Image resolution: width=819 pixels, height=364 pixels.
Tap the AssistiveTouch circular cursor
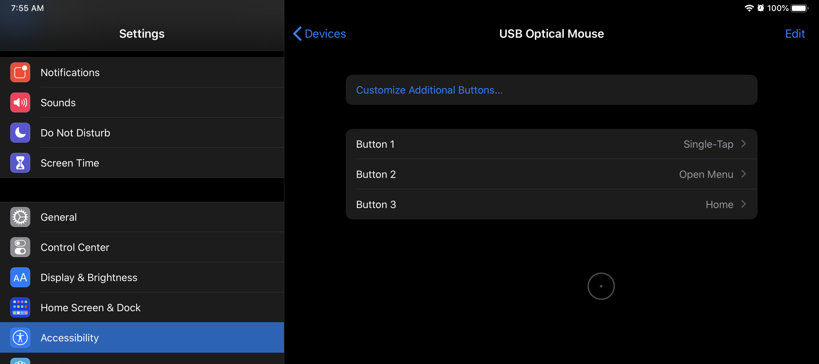(x=601, y=286)
